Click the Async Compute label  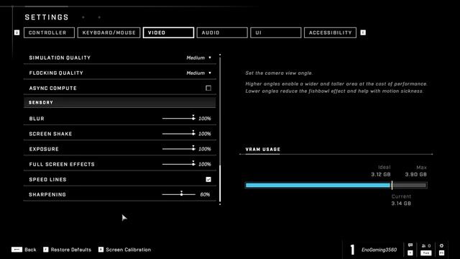tap(52, 88)
